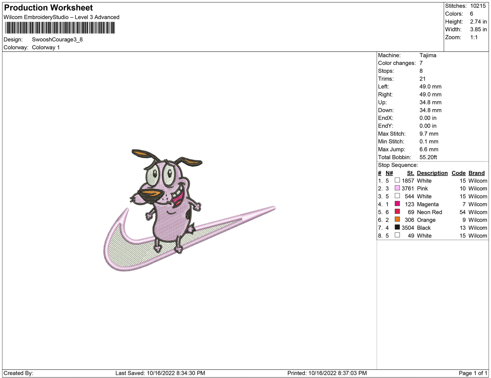This screenshot has width=491, height=378.
Task: Select the Min Stitch value "0.1 mm"
Action: (429, 141)
